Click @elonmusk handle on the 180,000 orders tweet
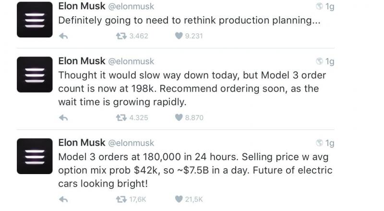This screenshot has height=211, width=384. point(131,143)
